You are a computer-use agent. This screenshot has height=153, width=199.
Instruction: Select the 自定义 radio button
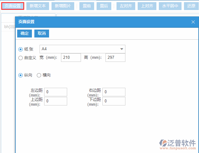pos(21,58)
